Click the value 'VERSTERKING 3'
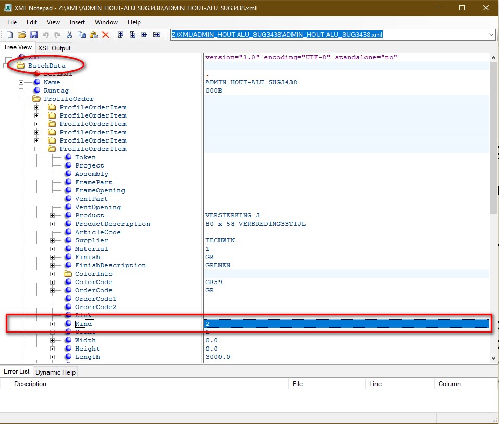Screen dimensions: 499x424 [233, 215]
